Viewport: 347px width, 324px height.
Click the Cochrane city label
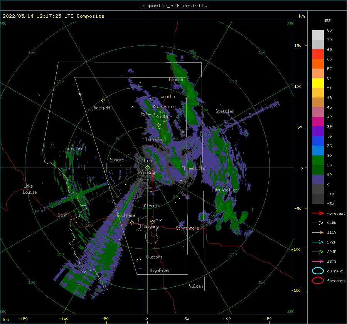click(126, 215)
